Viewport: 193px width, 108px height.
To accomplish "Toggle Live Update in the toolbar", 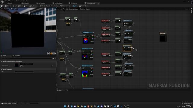I will [x=33, y=6].
